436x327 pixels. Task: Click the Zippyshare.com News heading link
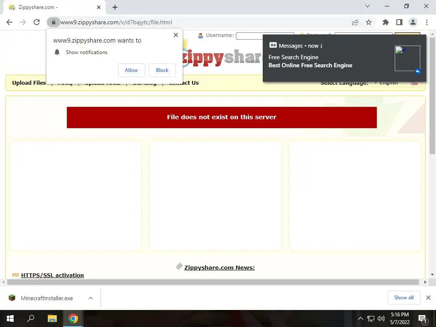[x=219, y=267]
